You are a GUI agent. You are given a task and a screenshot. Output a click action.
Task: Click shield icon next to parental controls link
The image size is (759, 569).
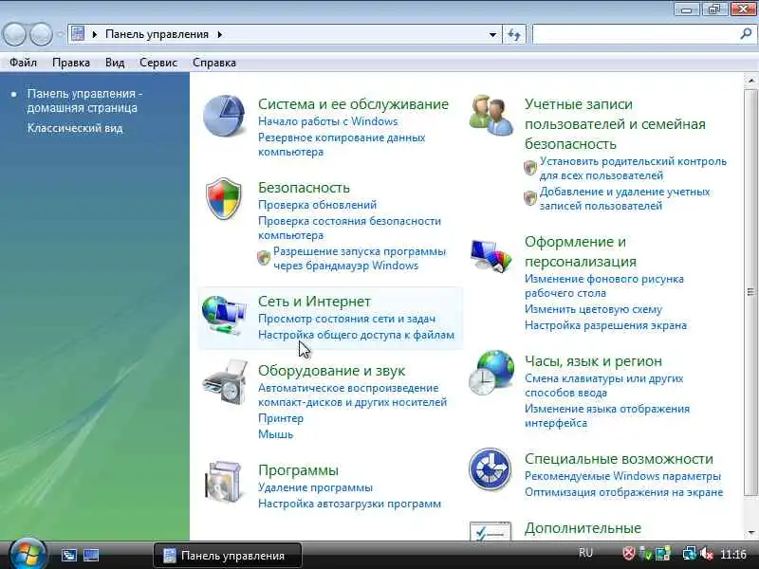coord(530,168)
